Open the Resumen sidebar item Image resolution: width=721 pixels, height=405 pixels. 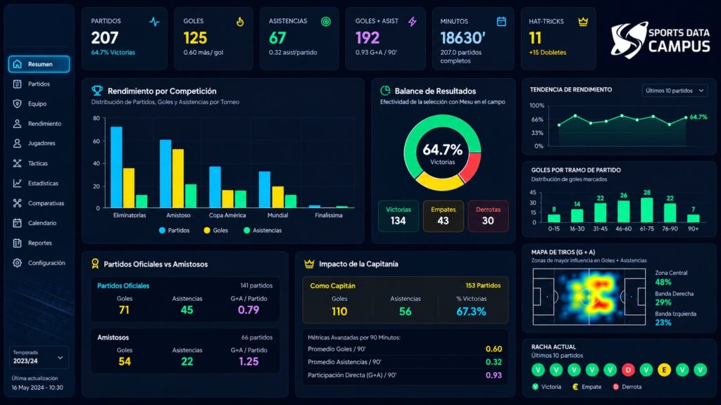click(39, 64)
